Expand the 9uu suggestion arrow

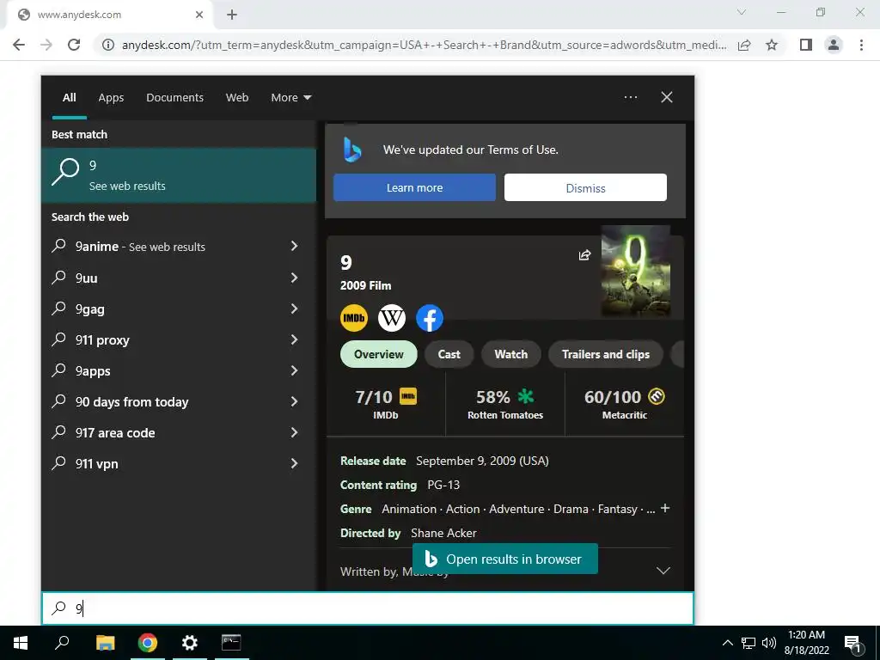294,278
